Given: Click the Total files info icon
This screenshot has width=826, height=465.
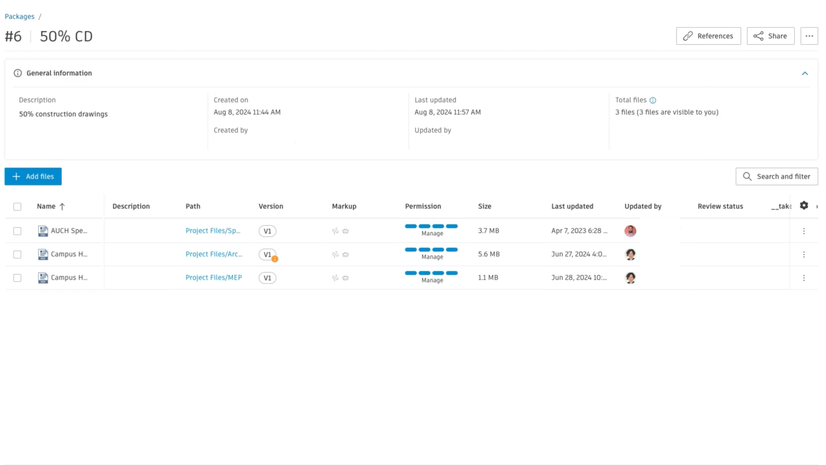Looking at the screenshot, I should pyautogui.click(x=652, y=100).
